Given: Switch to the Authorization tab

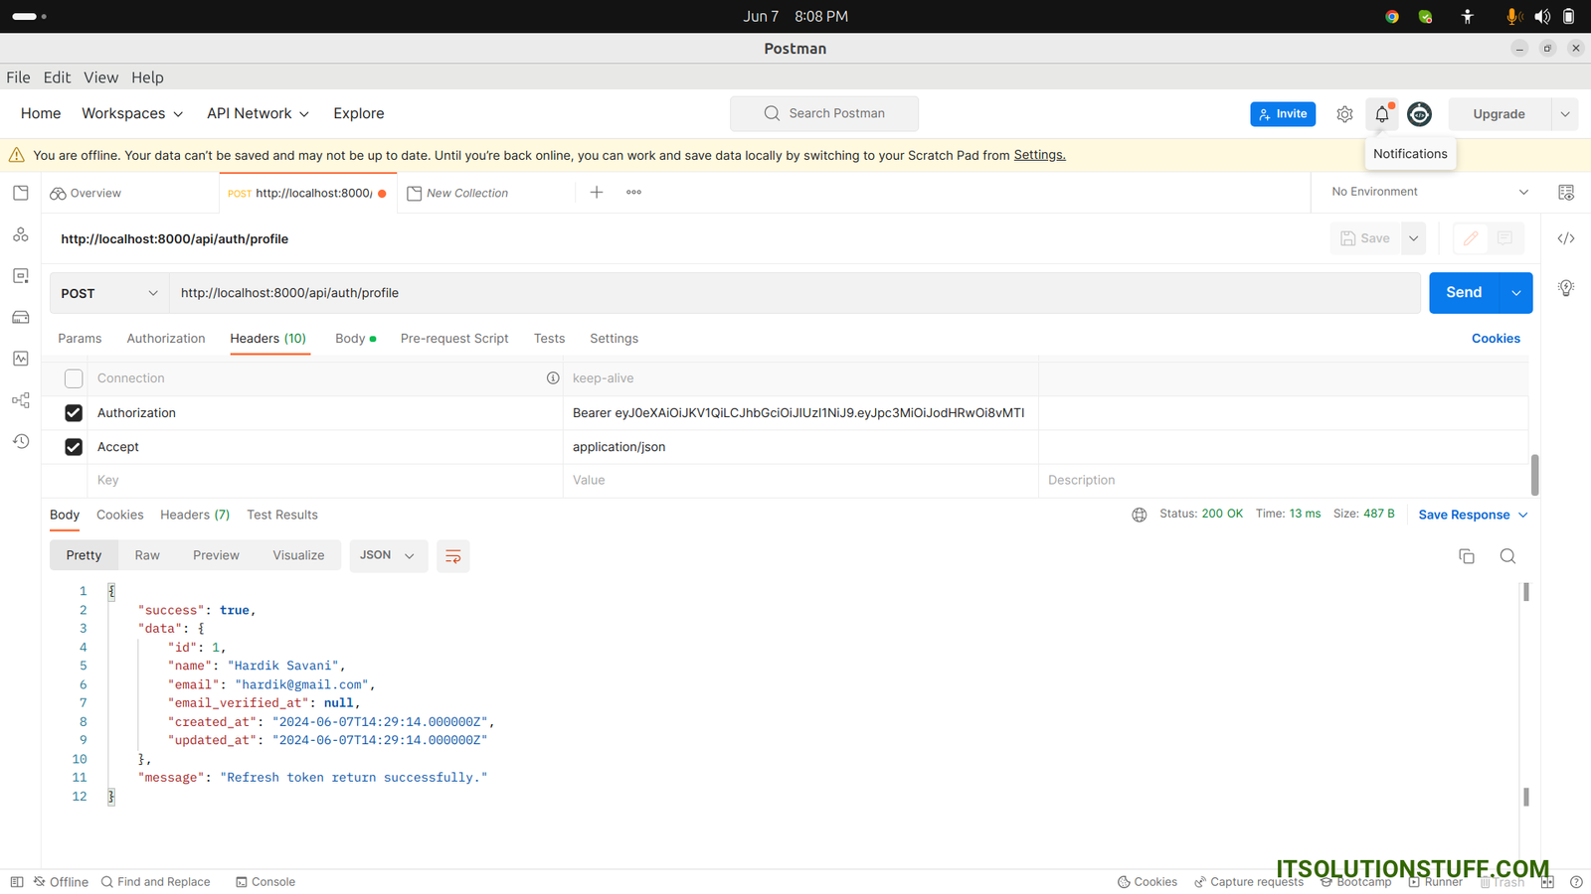Looking at the screenshot, I should pos(166,339).
